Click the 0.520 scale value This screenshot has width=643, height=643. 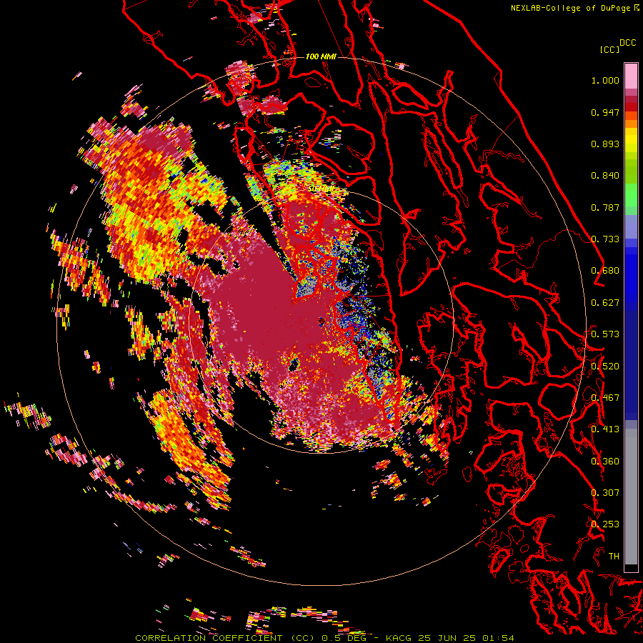point(605,367)
